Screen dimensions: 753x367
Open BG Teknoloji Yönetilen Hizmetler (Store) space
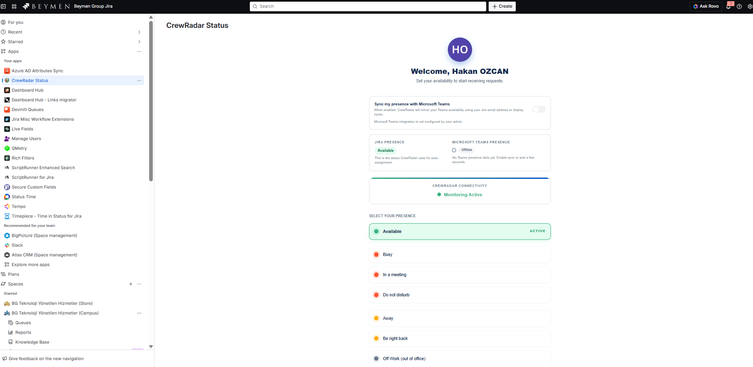click(52, 303)
